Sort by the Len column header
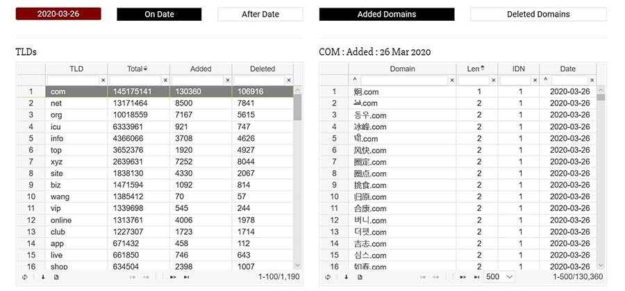Image resolution: width=625 pixels, height=291 pixels. [x=476, y=69]
